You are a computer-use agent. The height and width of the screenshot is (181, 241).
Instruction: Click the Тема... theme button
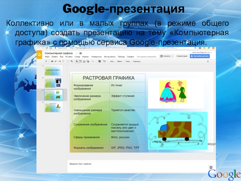tap(128, 61)
